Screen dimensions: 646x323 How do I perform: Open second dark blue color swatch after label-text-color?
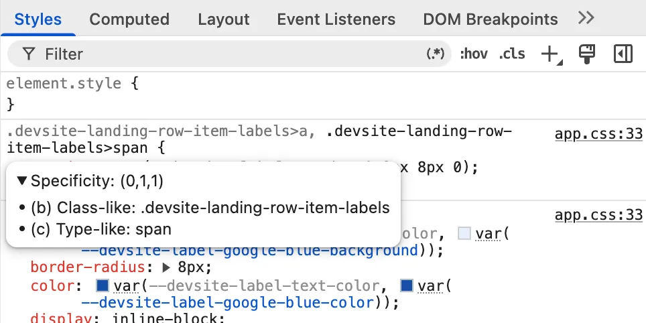(407, 285)
